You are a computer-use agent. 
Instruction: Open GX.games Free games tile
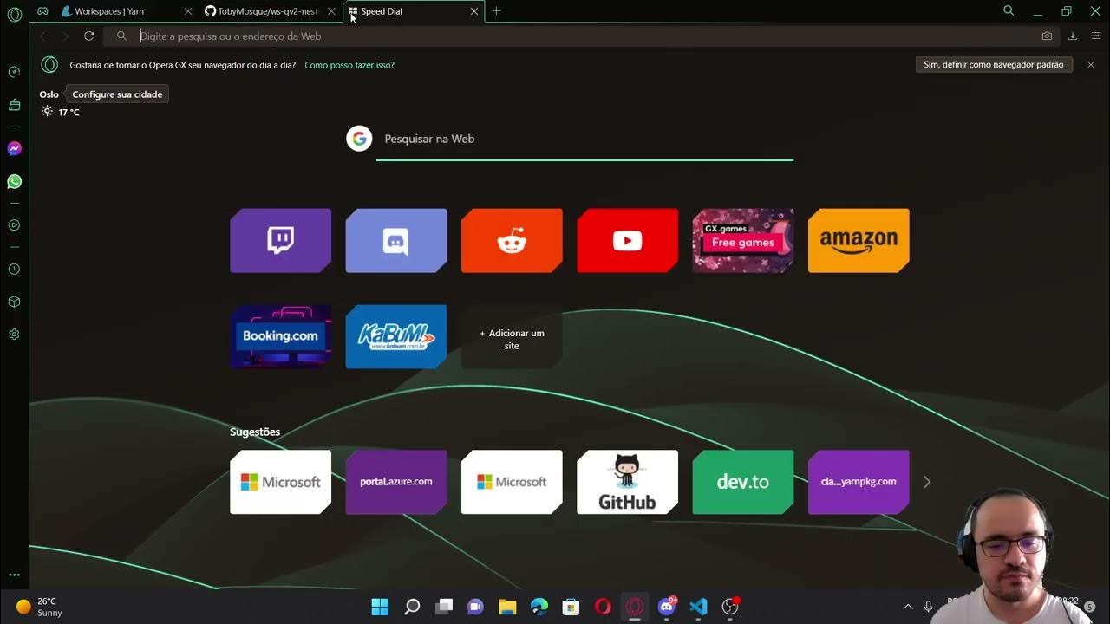743,240
